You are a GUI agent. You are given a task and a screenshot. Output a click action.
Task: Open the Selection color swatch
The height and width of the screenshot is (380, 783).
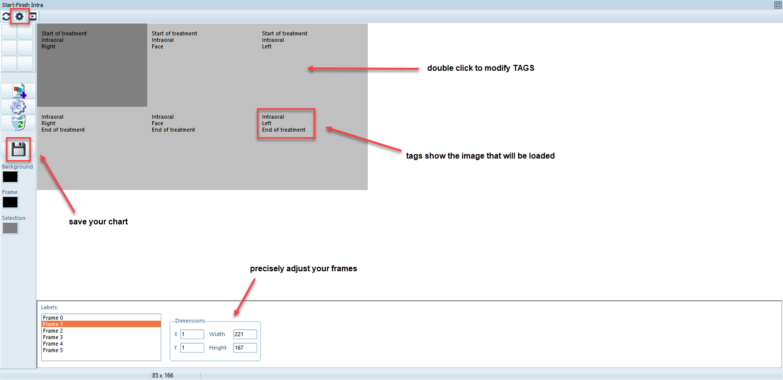[x=10, y=228]
